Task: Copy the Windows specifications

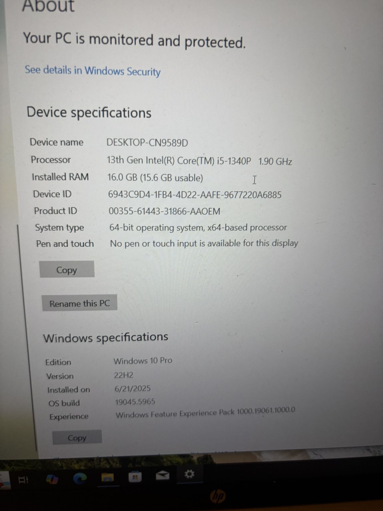Action: [x=77, y=438]
